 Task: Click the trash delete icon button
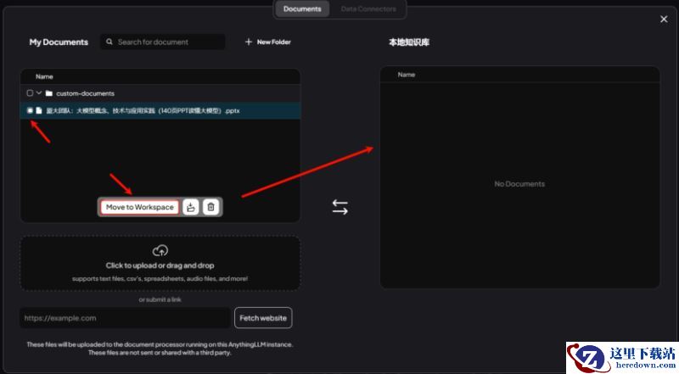211,207
